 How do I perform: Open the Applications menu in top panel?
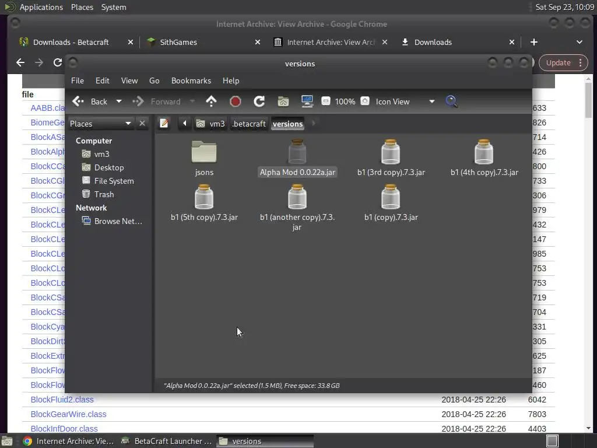pos(41,7)
